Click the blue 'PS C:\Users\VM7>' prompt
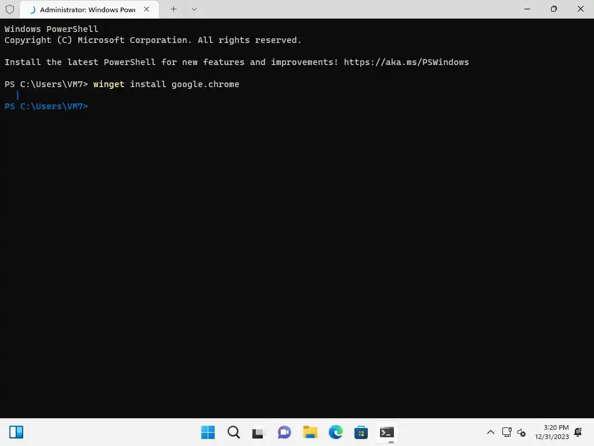 [x=46, y=107]
